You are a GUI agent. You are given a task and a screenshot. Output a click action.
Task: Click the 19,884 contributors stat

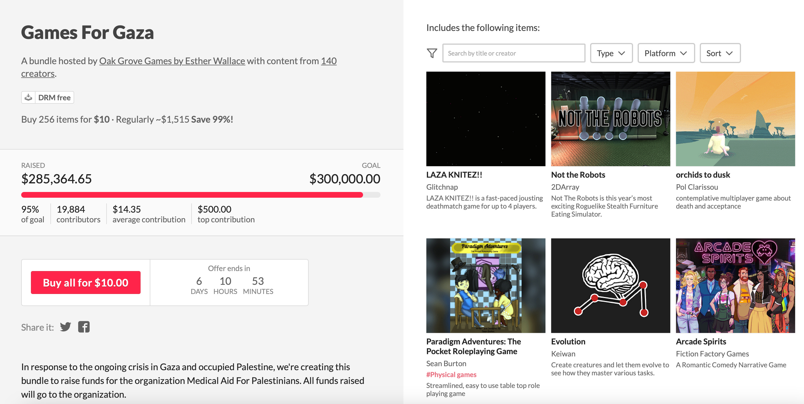pyautogui.click(x=78, y=214)
